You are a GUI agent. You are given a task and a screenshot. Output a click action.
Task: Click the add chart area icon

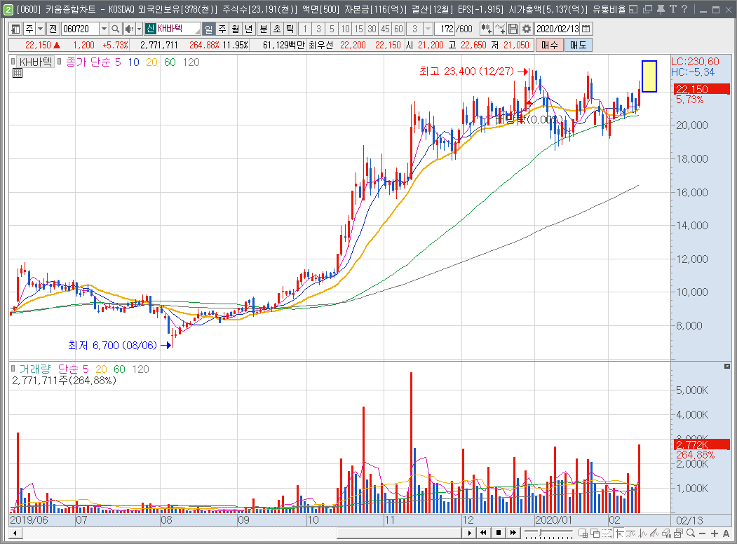[x=583, y=533]
